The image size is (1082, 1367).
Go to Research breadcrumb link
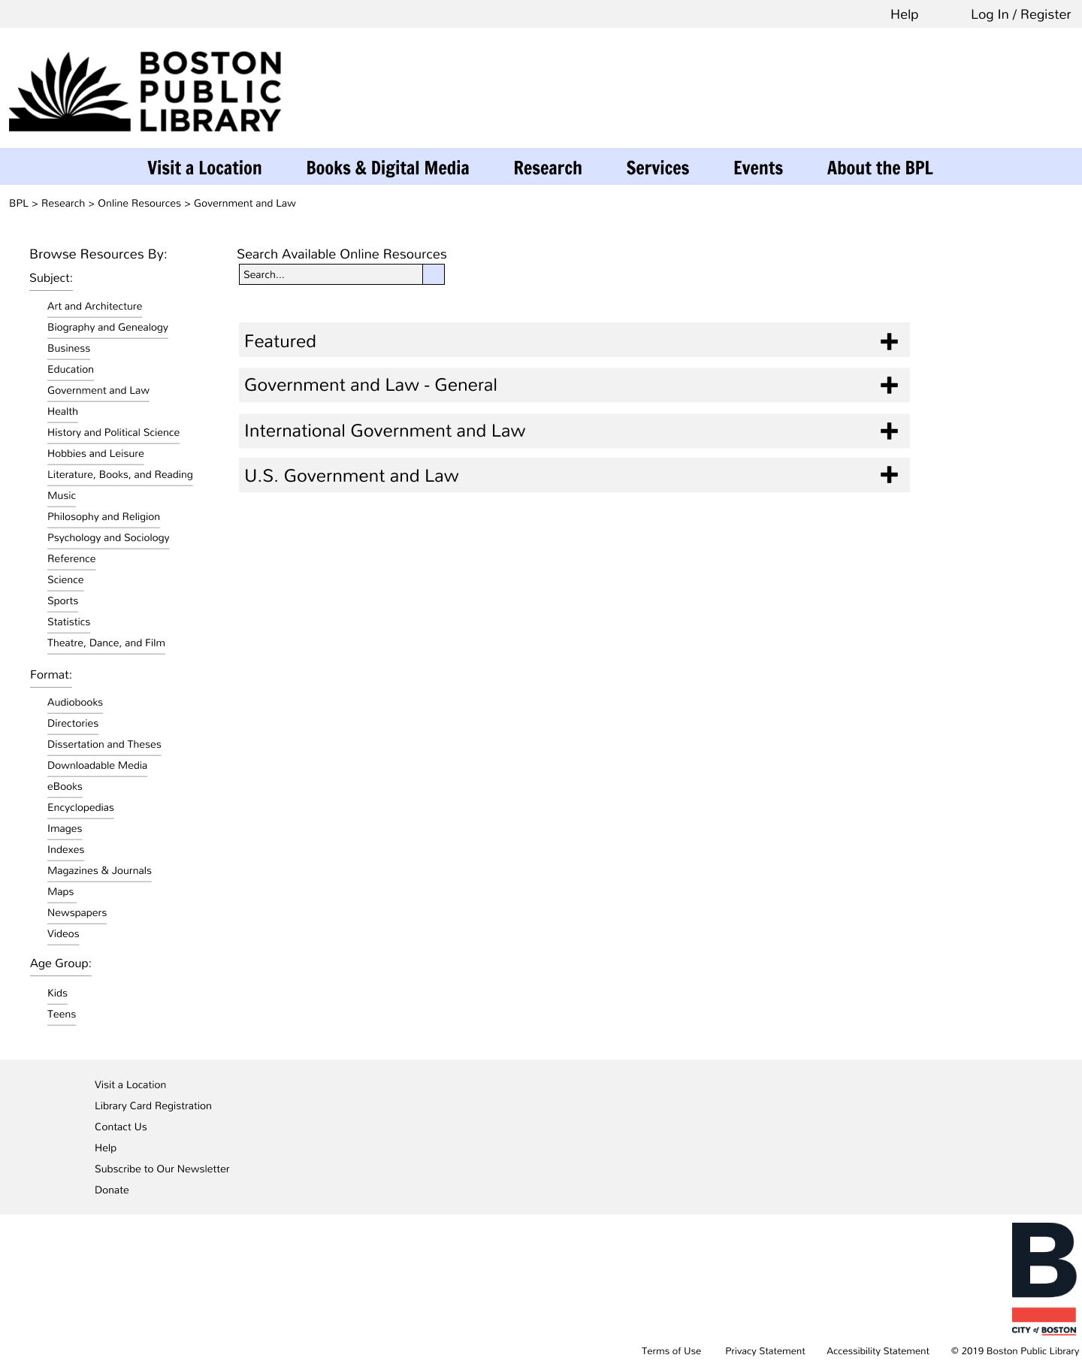(63, 203)
